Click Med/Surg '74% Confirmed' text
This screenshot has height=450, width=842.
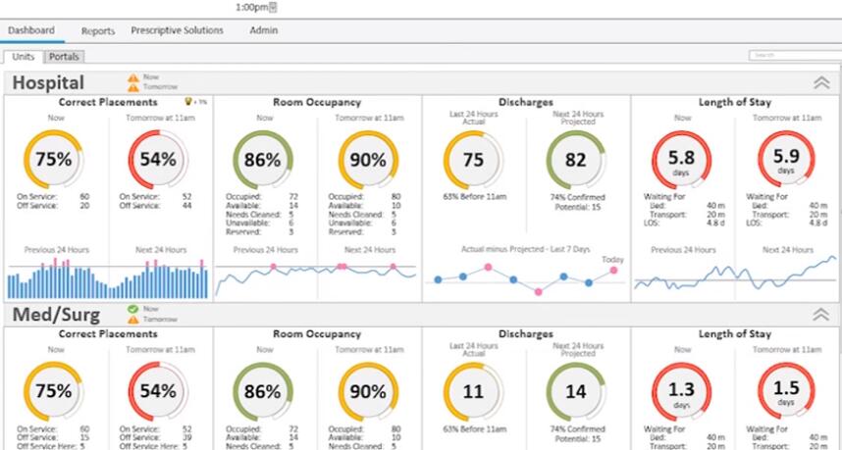coord(577,429)
